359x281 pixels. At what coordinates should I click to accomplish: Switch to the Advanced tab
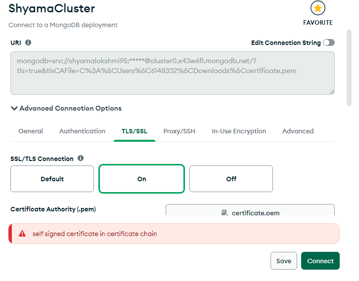coord(298,131)
